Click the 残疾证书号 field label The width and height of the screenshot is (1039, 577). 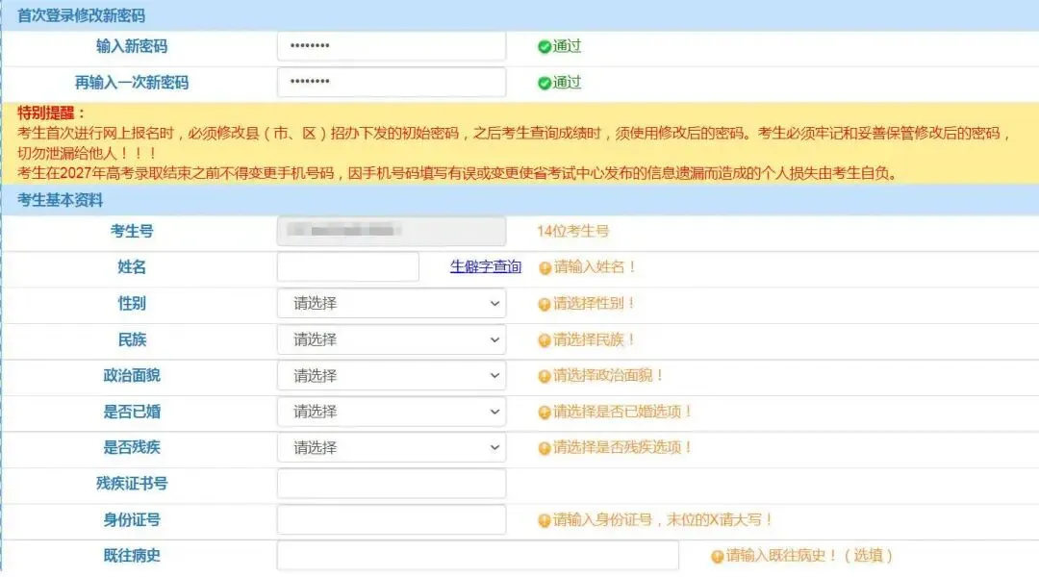(x=132, y=483)
